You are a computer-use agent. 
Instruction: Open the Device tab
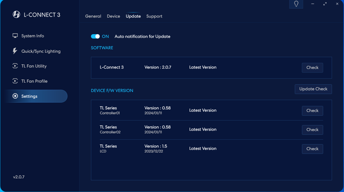114,16
